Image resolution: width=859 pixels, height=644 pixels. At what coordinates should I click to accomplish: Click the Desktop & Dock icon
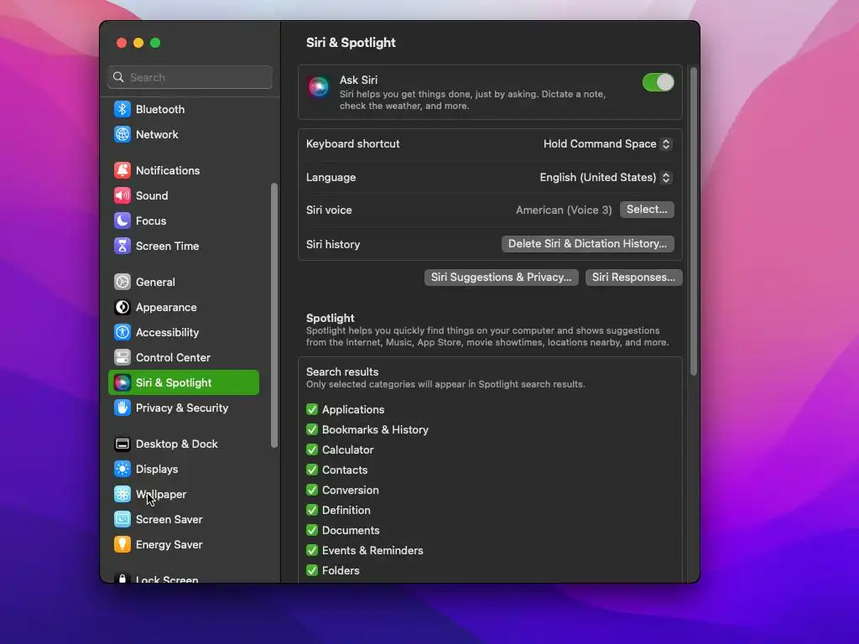point(122,444)
